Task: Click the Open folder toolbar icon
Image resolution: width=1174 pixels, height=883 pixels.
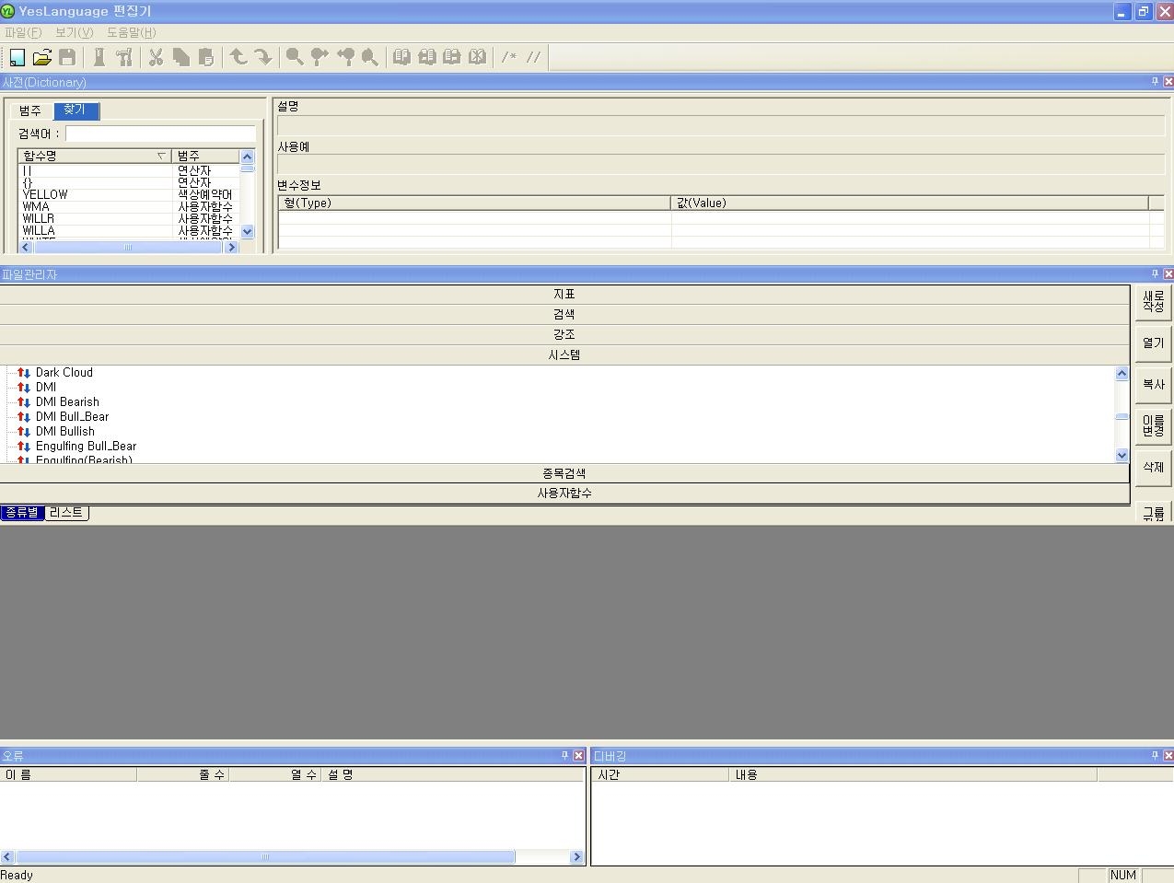Action: click(x=41, y=57)
